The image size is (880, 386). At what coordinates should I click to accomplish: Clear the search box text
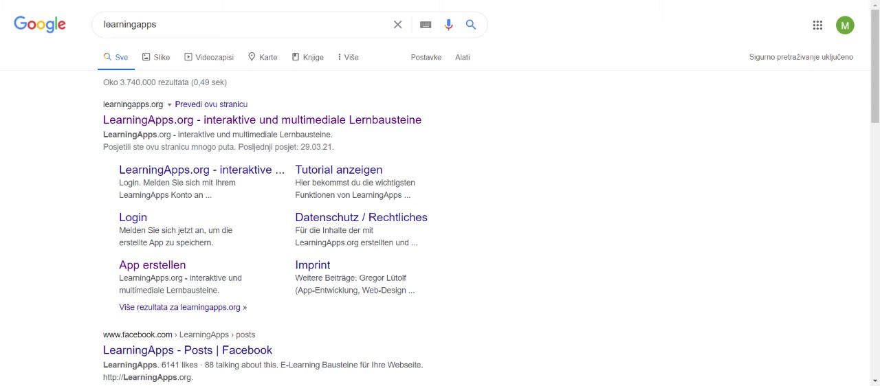(397, 25)
